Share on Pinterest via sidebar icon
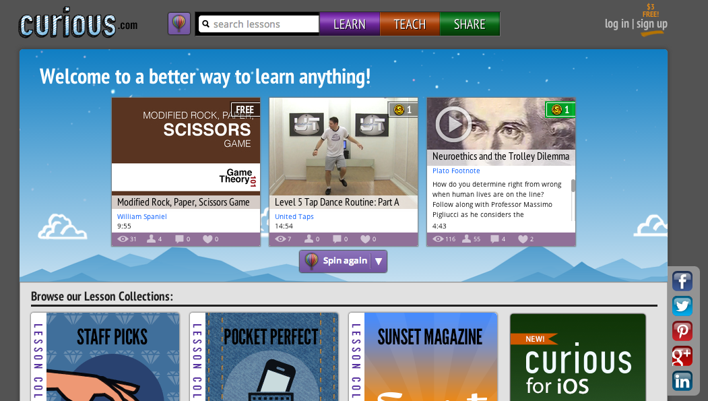Viewport: 708px width, 401px height. (682, 331)
